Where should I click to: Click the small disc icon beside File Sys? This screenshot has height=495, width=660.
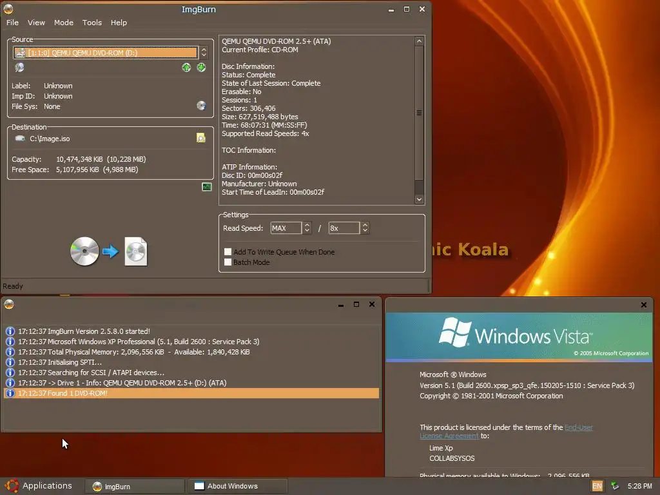click(x=201, y=106)
